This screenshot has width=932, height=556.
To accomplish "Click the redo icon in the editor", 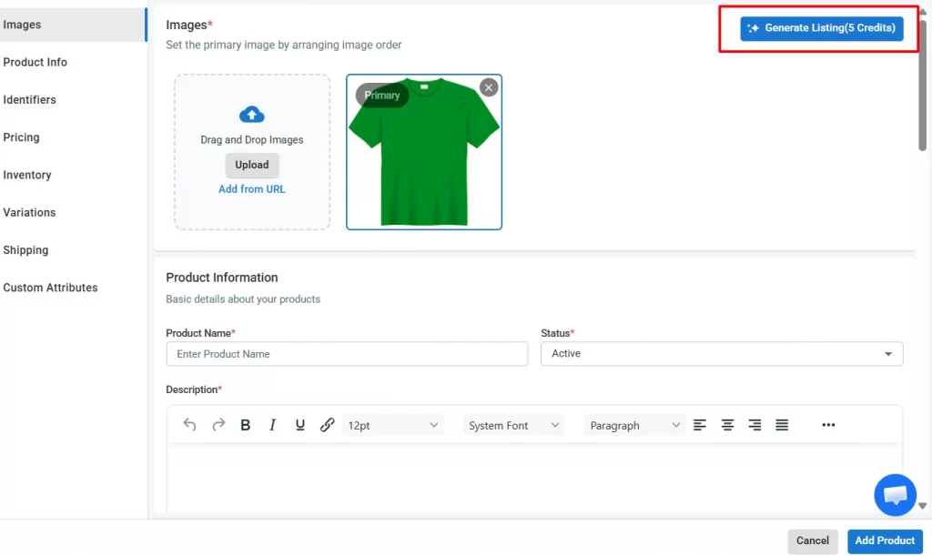I will (218, 425).
